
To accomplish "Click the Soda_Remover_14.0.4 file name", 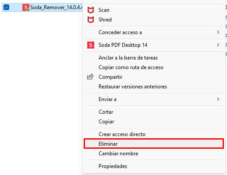I will pos(57,7).
